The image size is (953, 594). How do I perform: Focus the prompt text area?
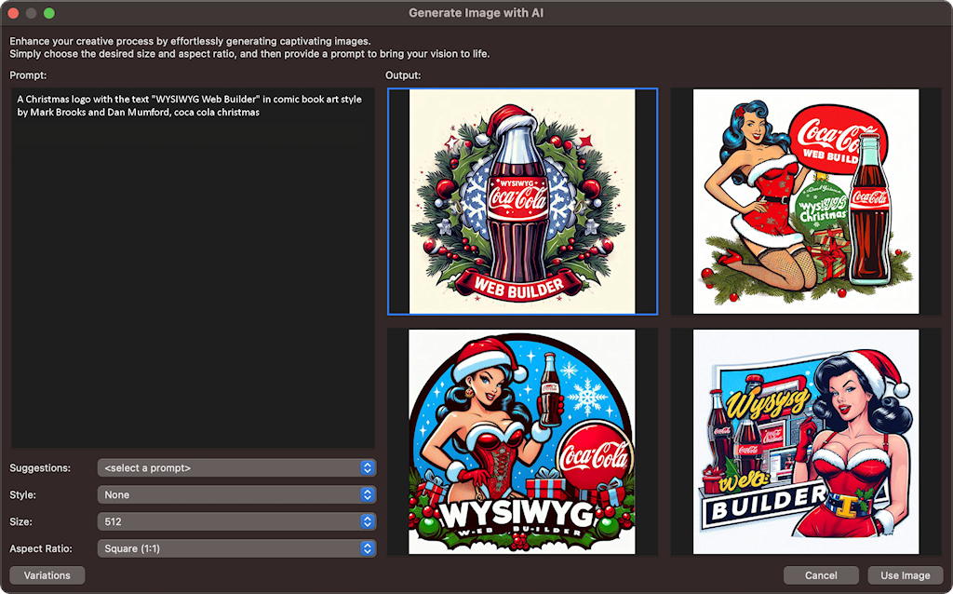coord(193,270)
